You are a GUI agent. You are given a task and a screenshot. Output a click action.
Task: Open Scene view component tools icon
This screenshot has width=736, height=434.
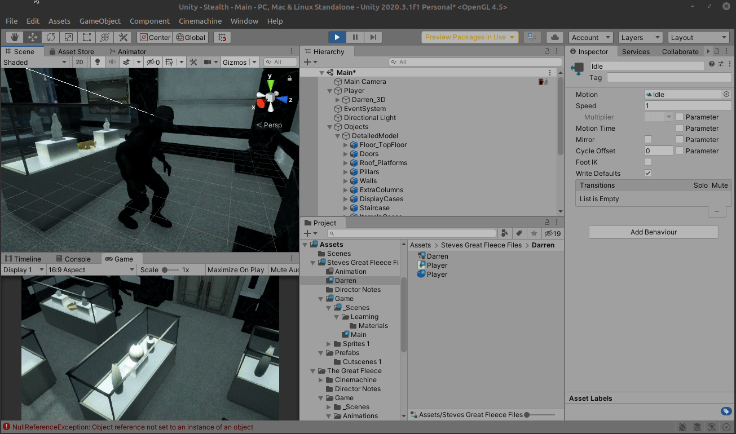tap(193, 62)
